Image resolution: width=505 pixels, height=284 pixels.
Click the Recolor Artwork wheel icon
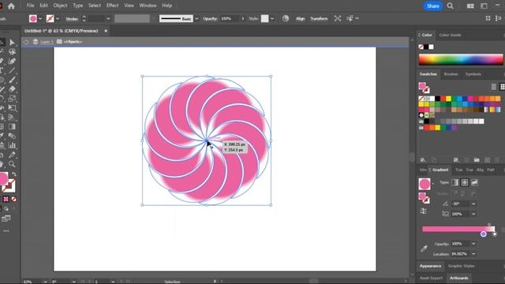(x=286, y=19)
